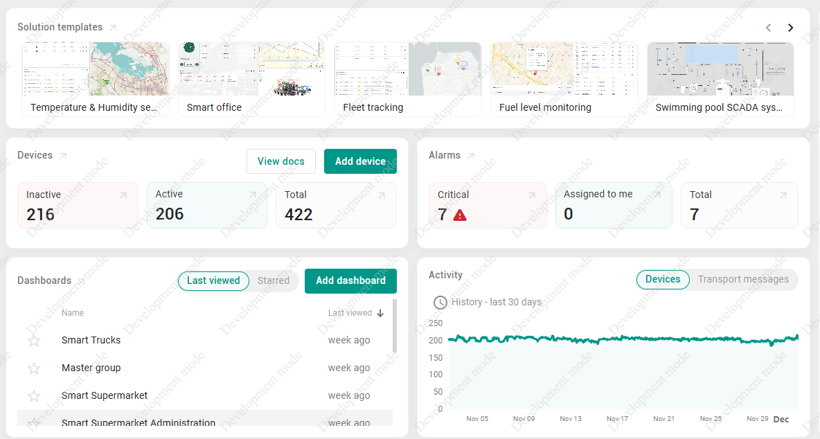Click the dashboards list vertical scrollbar
Image resolution: width=820 pixels, height=439 pixels.
click(395, 326)
